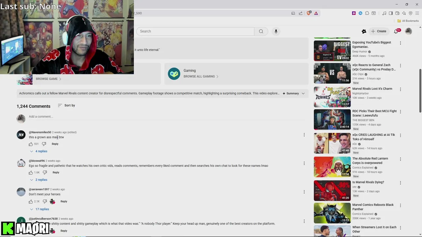Open the Brave Rewards triangle icon

(x=316, y=13)
